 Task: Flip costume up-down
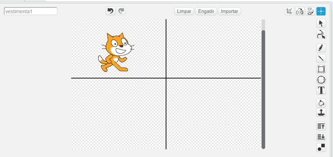[x=310, y=11]
